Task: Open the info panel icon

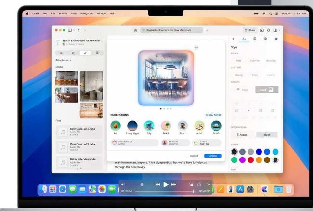Action: click(x=266, y=39)
